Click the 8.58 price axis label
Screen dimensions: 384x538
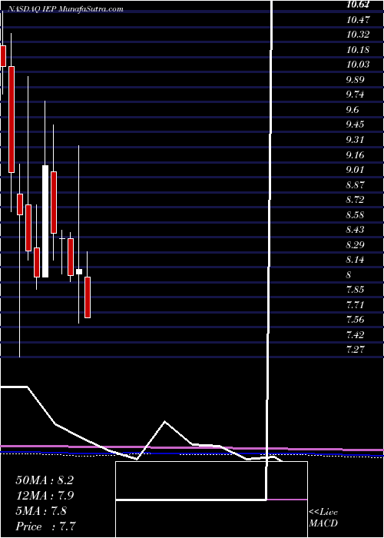pos(355,215)
